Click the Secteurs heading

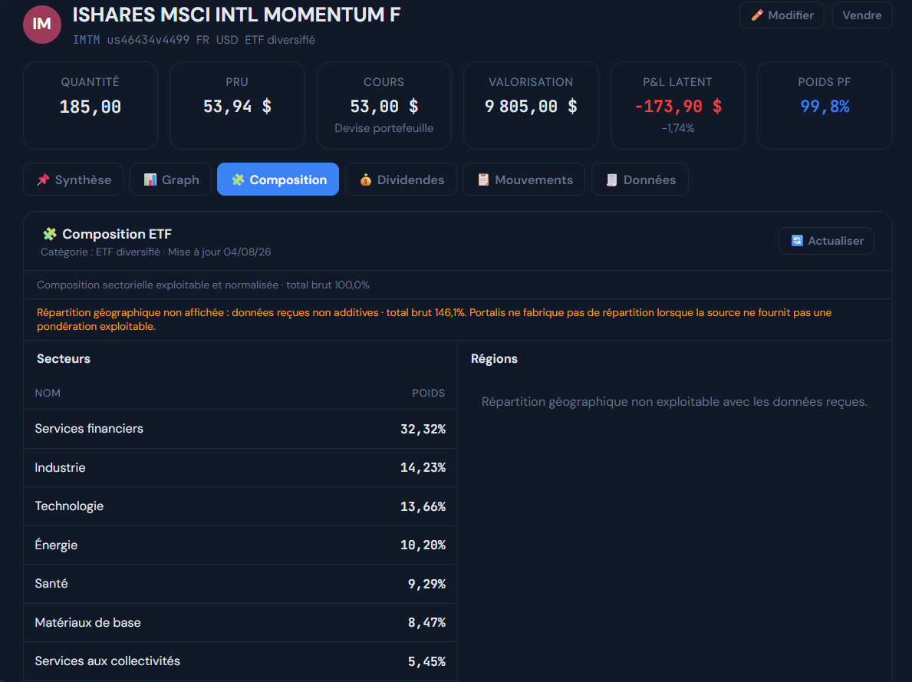click(64, 358)
